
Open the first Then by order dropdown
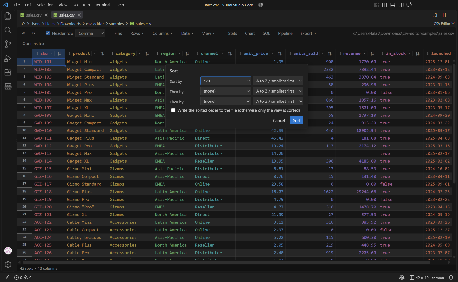(278, 91)
